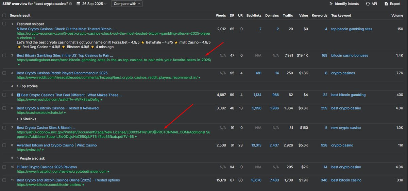
Task: Check the box for the Featured snippet row
Action: coord(4,24)
